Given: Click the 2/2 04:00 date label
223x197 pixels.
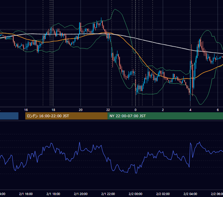Looking at the screenshot, I should click(x=190, y=194).
